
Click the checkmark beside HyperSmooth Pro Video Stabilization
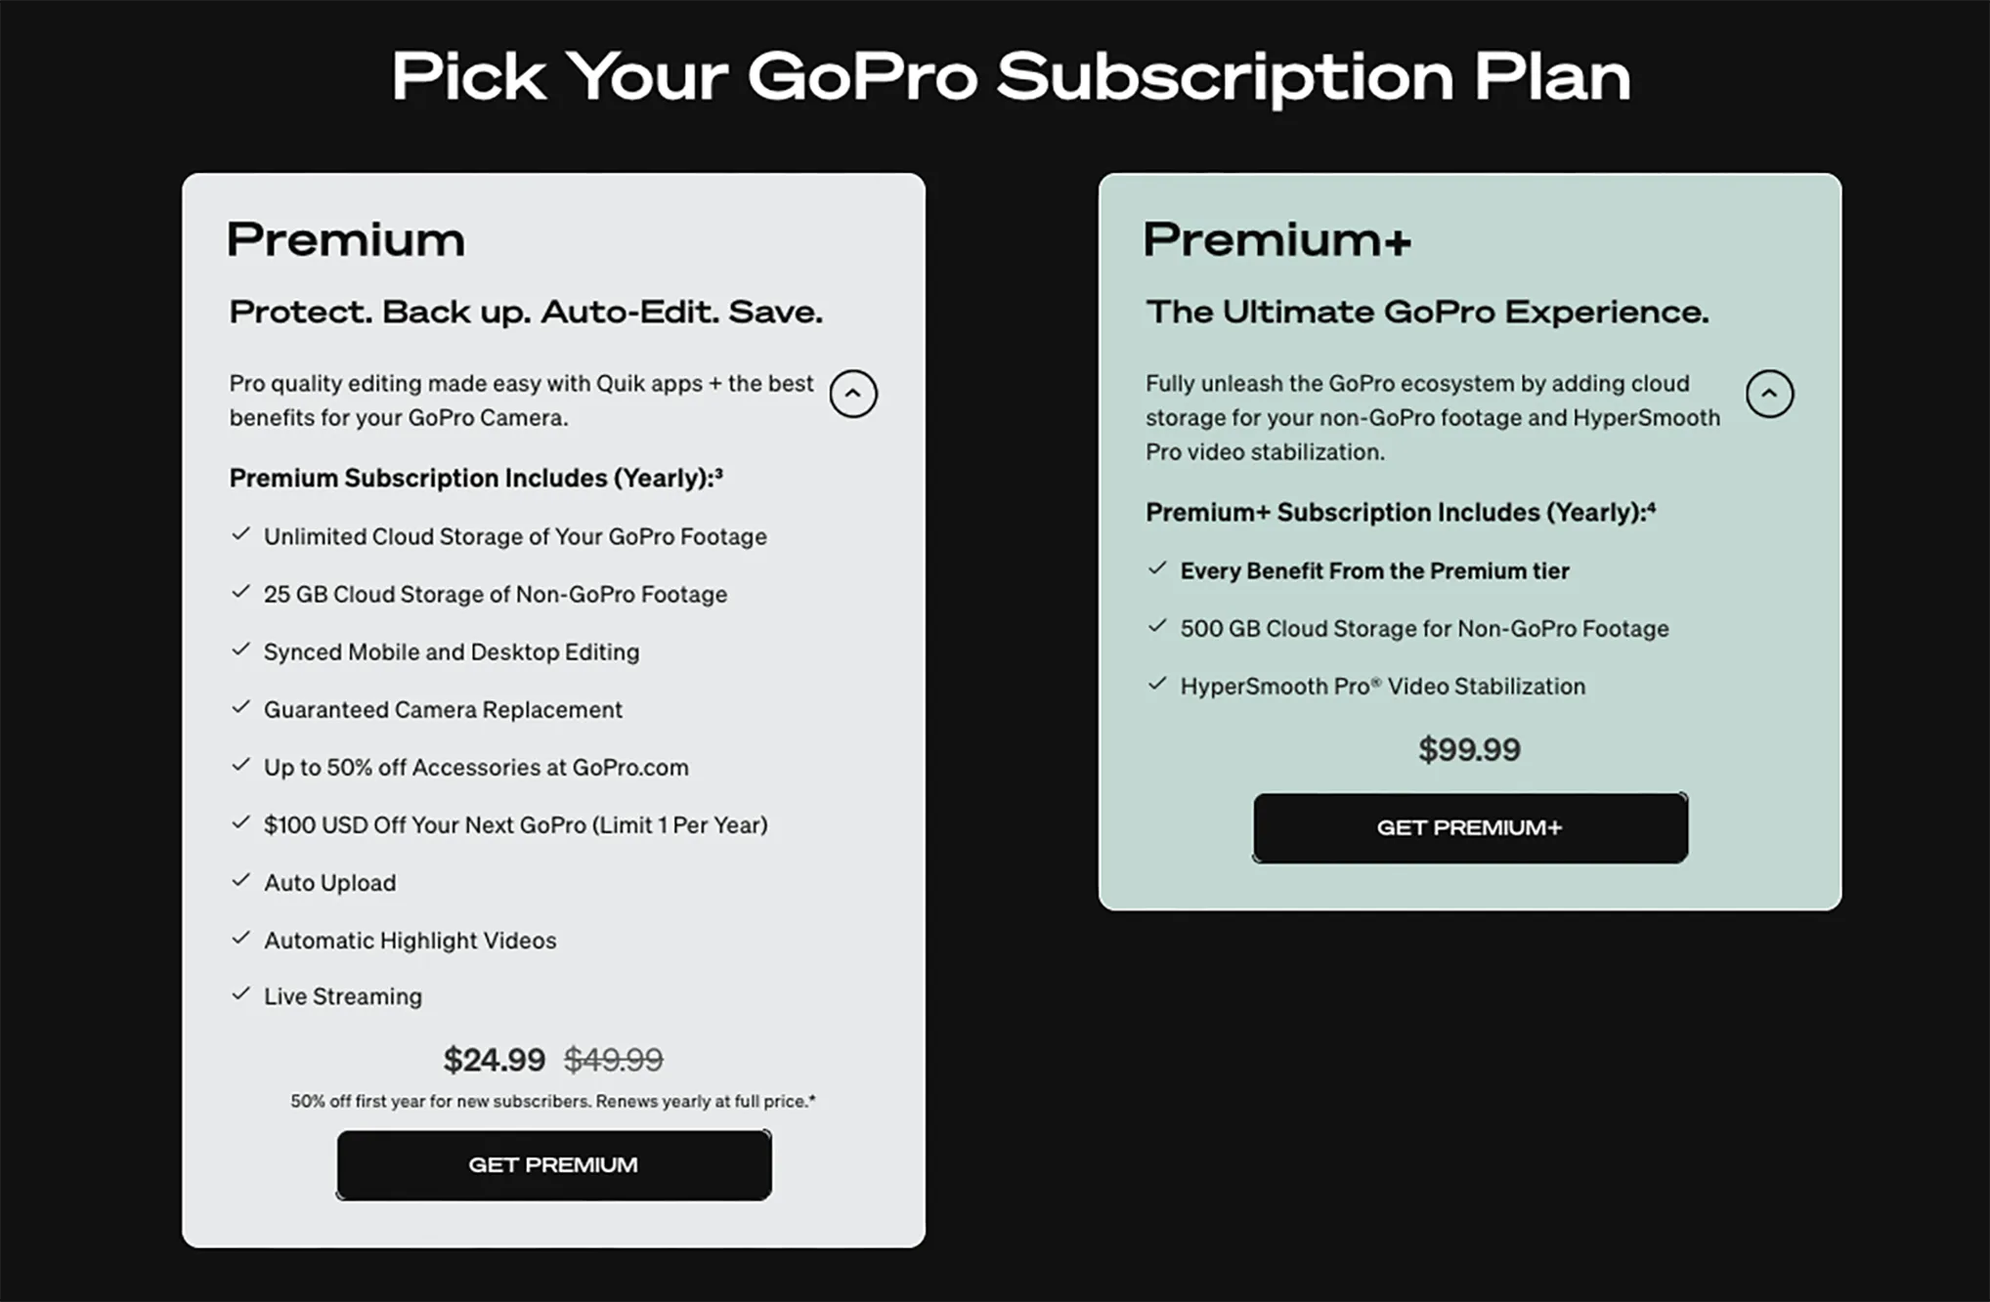(1159, 685)
